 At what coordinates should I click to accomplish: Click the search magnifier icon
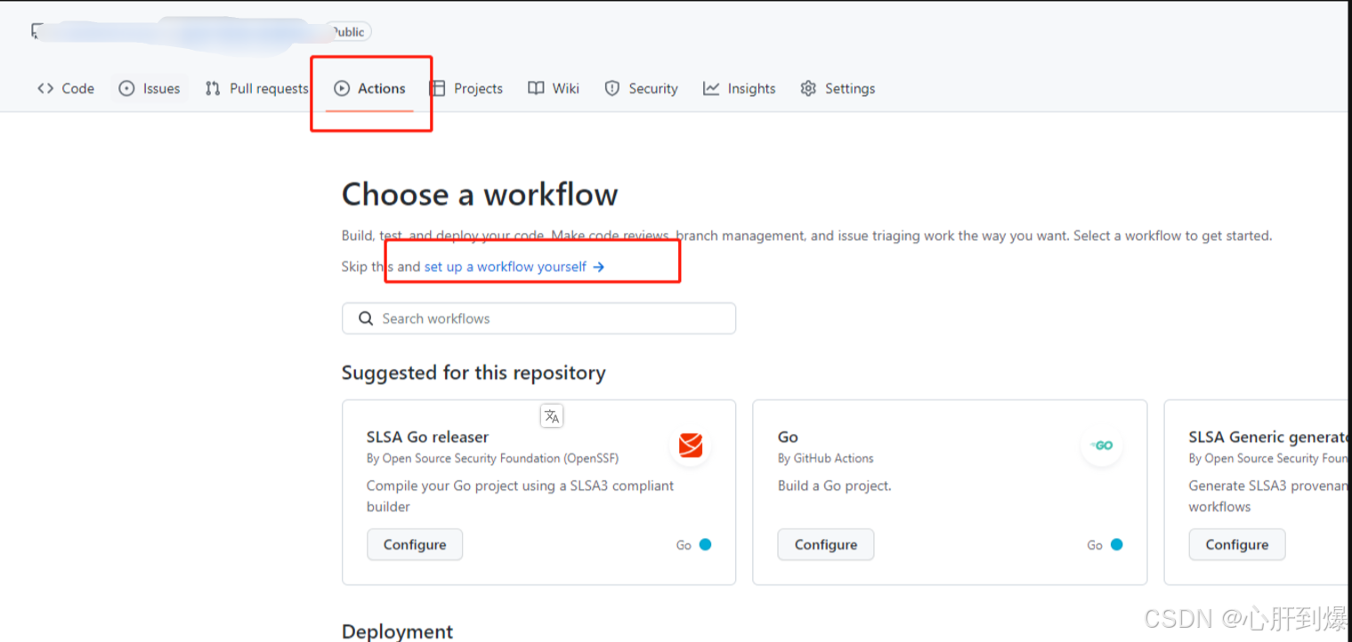pyautogui.click(x=366, y=318)
